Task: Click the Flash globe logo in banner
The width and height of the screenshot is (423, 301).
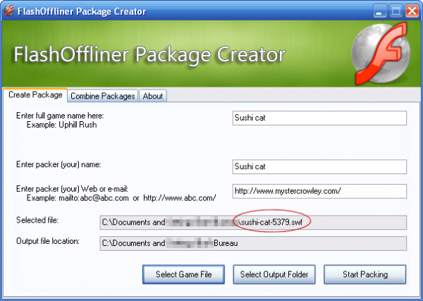Action: click(381, 54)
